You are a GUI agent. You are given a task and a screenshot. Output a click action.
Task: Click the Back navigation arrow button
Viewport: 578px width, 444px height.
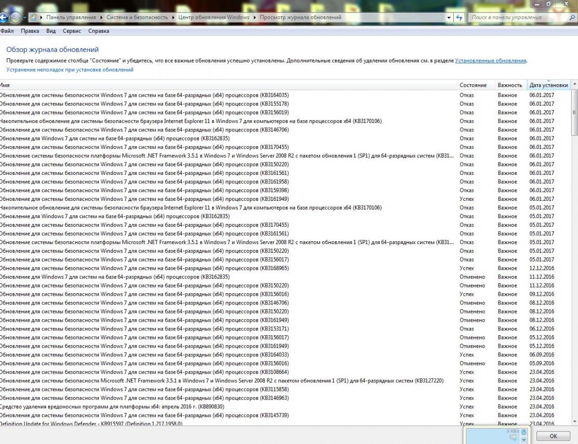(x=3, y=18)
